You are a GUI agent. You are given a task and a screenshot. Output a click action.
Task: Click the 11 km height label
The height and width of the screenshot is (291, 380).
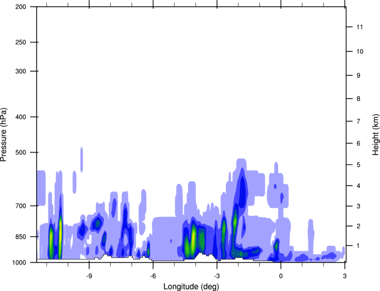(x=360, y=27)
